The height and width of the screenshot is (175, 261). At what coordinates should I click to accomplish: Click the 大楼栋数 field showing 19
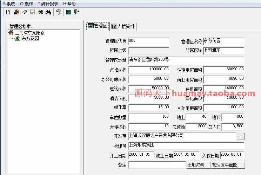pyautogui.click(x=149, y=127)
